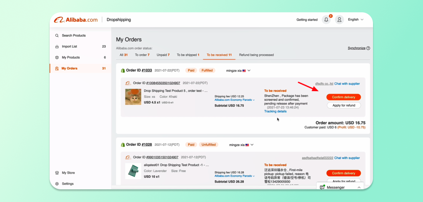Screen dimensions: 423x202
Task: Expand the Messenger panel chevron
Action: pyautogui.click(x=359, y=187)
